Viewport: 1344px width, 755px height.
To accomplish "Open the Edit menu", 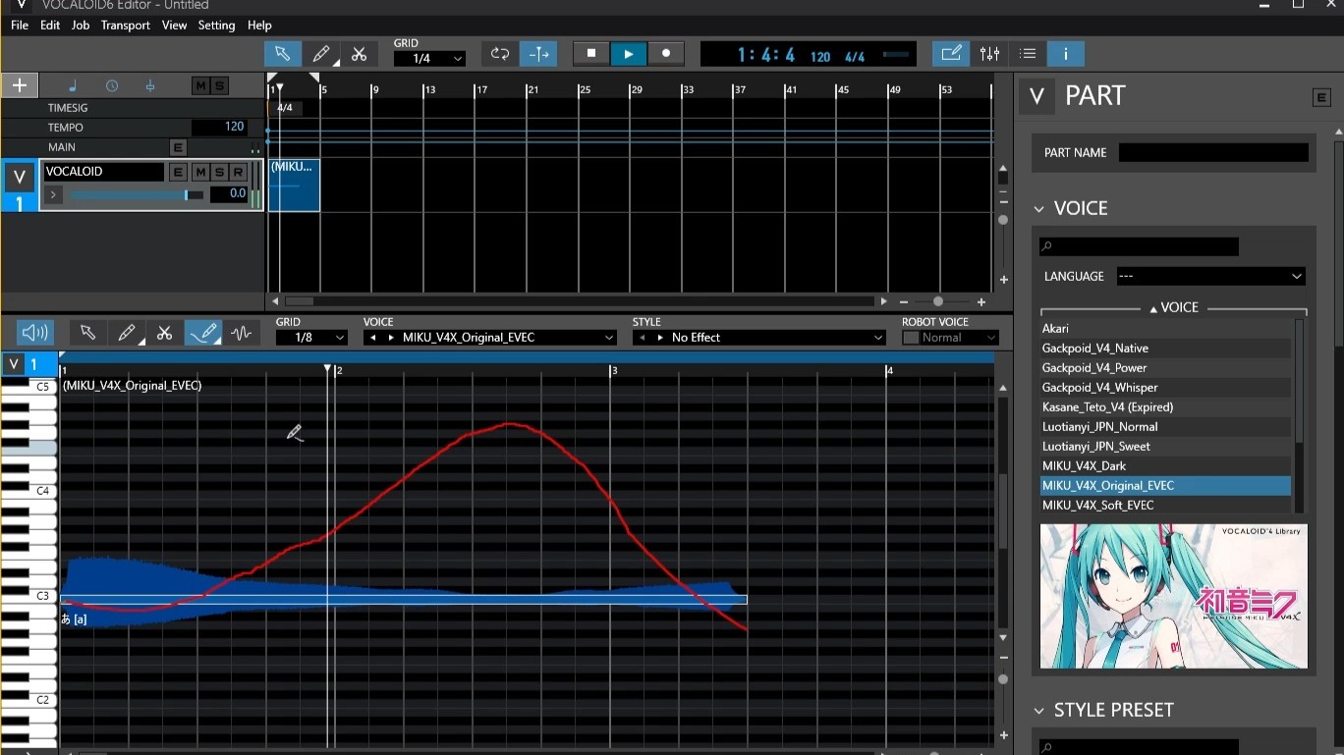I will tap(50, 26).
